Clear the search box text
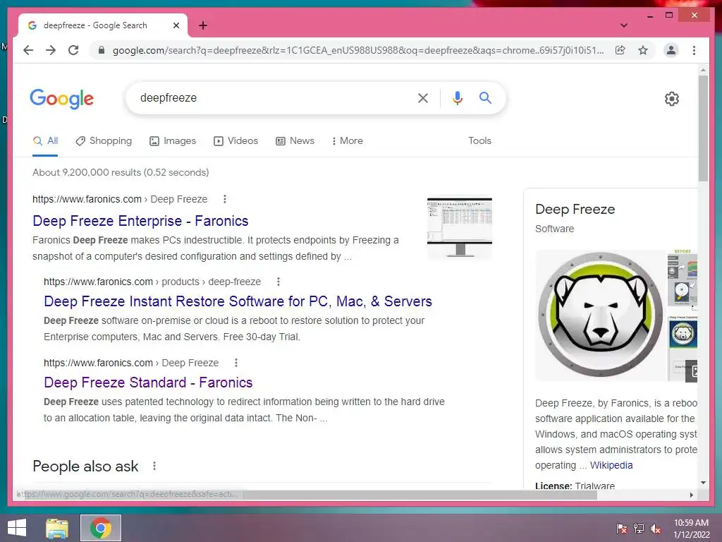The image size is (722, 542). pyautogui.click(x=423, y=97)
